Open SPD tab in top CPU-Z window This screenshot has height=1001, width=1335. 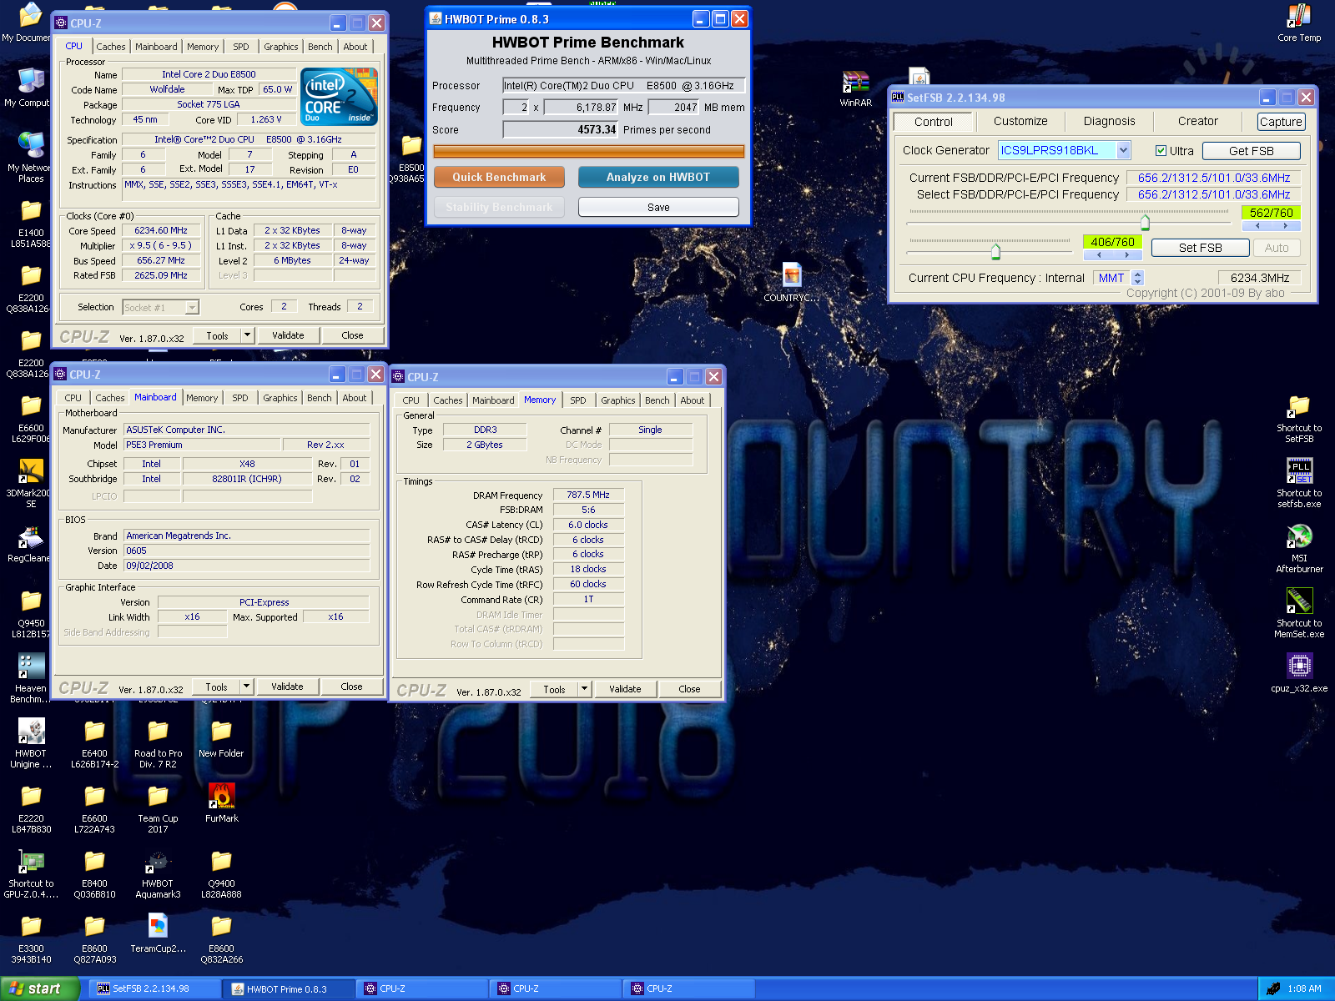(241, 47)
